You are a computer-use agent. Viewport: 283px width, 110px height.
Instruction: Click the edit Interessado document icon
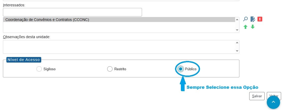[253, 19]
